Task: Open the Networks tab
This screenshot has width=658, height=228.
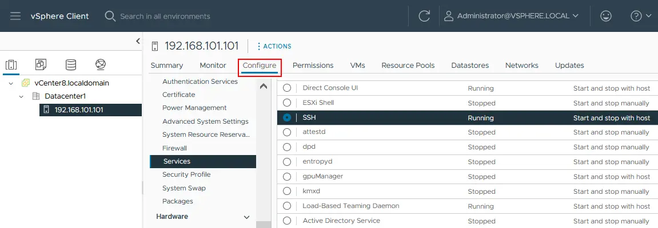Action: tap(521, 65)
